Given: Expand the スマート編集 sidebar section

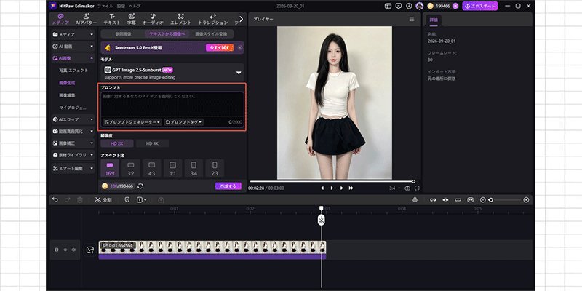Looking at the screenshot, I should click(73, 168).
